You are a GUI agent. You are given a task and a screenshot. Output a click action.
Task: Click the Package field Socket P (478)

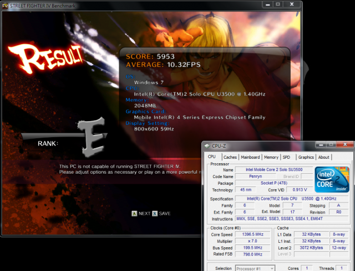click(274, 183)
